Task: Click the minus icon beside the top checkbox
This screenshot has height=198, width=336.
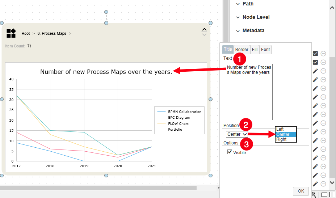Action: [x=323, y=54]
